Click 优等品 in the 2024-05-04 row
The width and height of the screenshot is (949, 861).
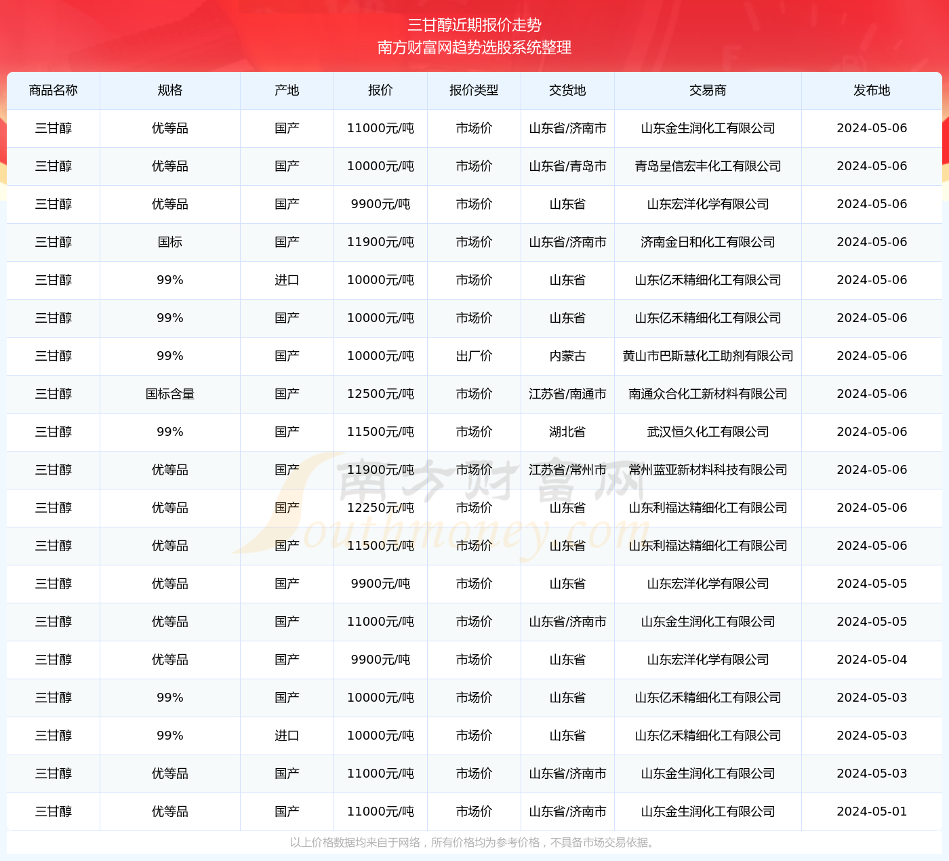pyautogui.click(x=170, y=660)
